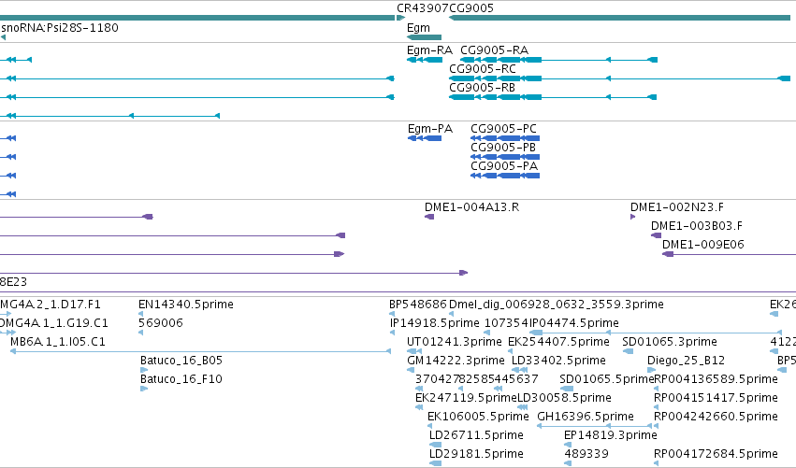
Task: Select the IP14918.5prime label
Action: point(435,323)
